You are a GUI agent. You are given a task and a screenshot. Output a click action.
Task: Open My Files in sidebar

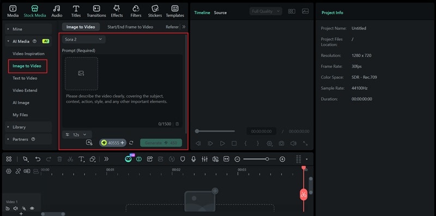click(x=20, y=115)
